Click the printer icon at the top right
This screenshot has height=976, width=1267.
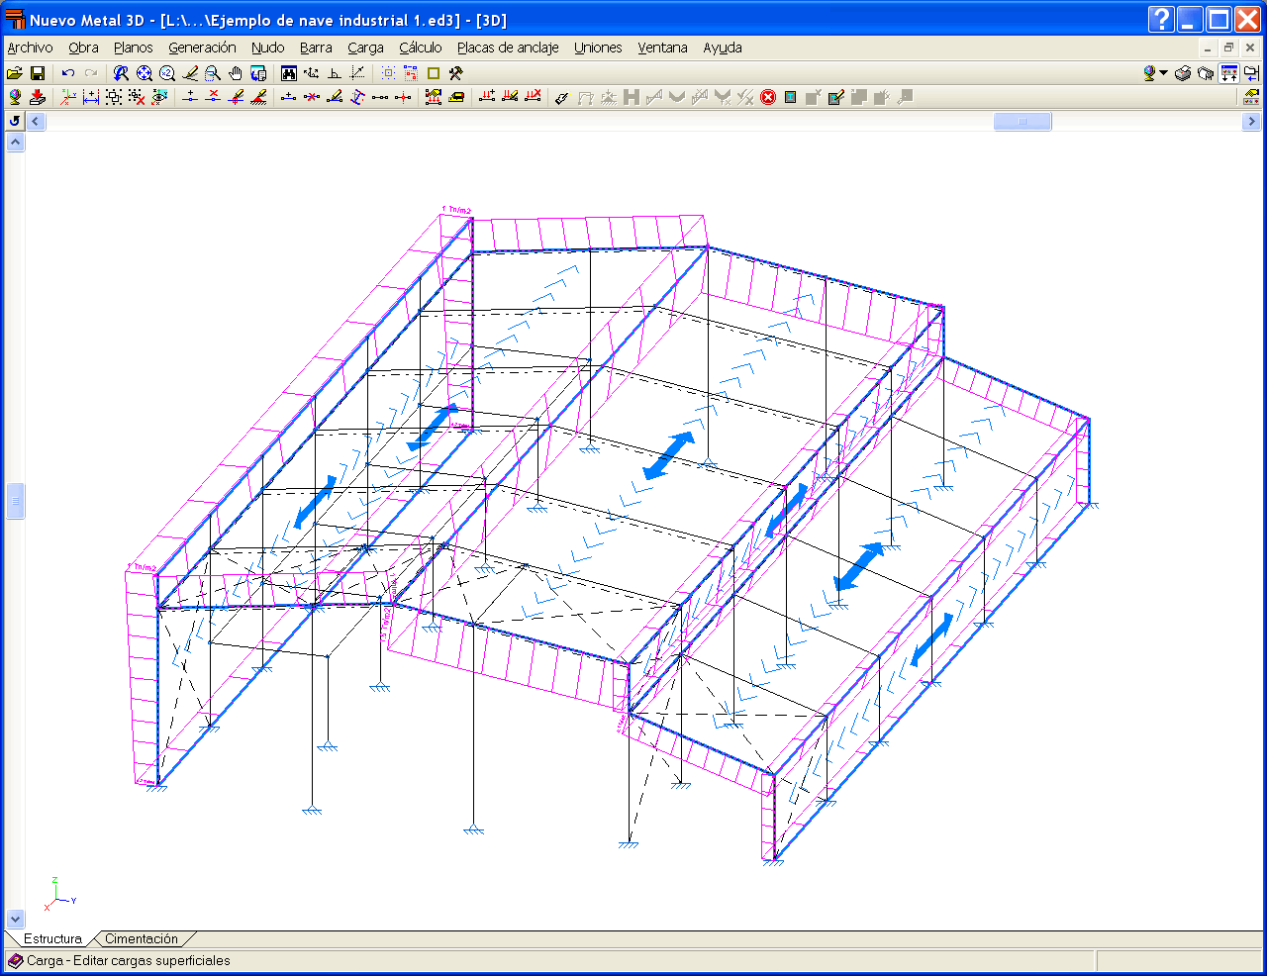[1183, 73]
